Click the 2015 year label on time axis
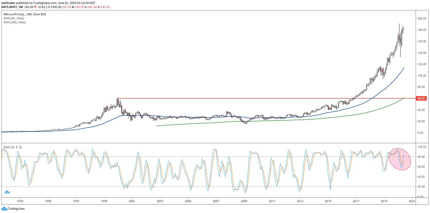Viewport: 430px width, 213px height. click(328, 202)
